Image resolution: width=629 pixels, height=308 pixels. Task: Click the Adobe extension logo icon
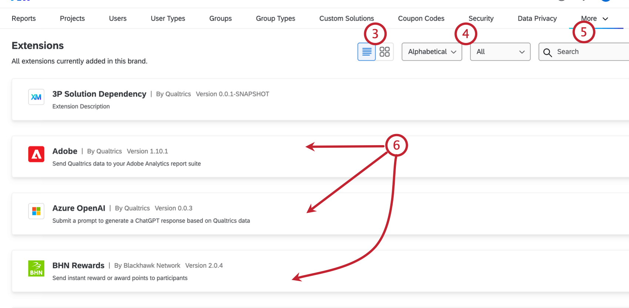(36, 154)
